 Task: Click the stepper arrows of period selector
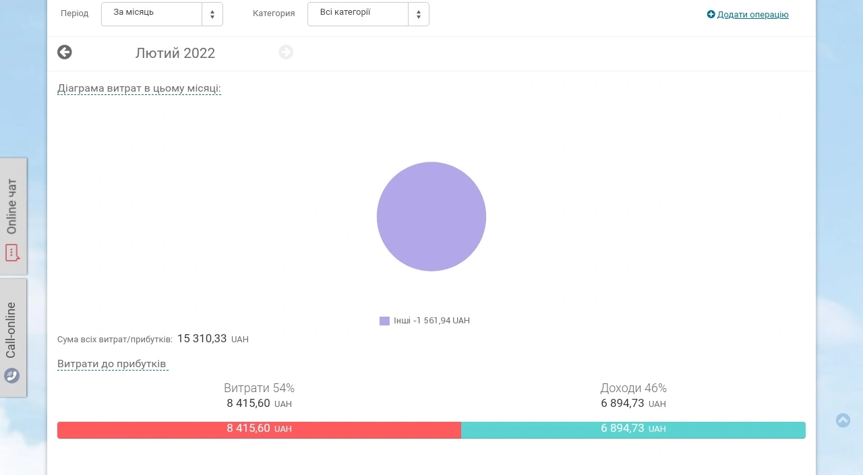[212, 14]
